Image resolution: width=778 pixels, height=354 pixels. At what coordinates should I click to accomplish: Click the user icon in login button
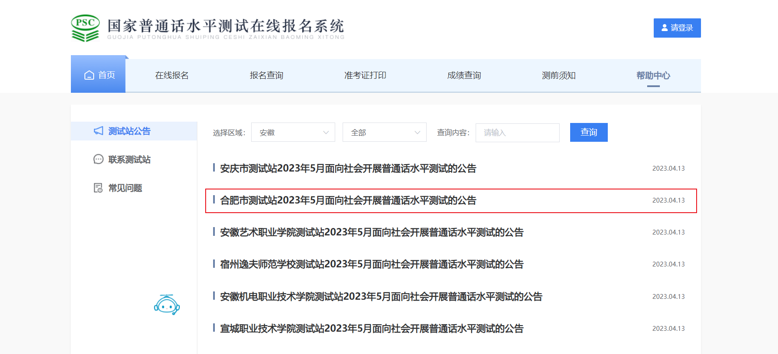[x=665, y=28]
